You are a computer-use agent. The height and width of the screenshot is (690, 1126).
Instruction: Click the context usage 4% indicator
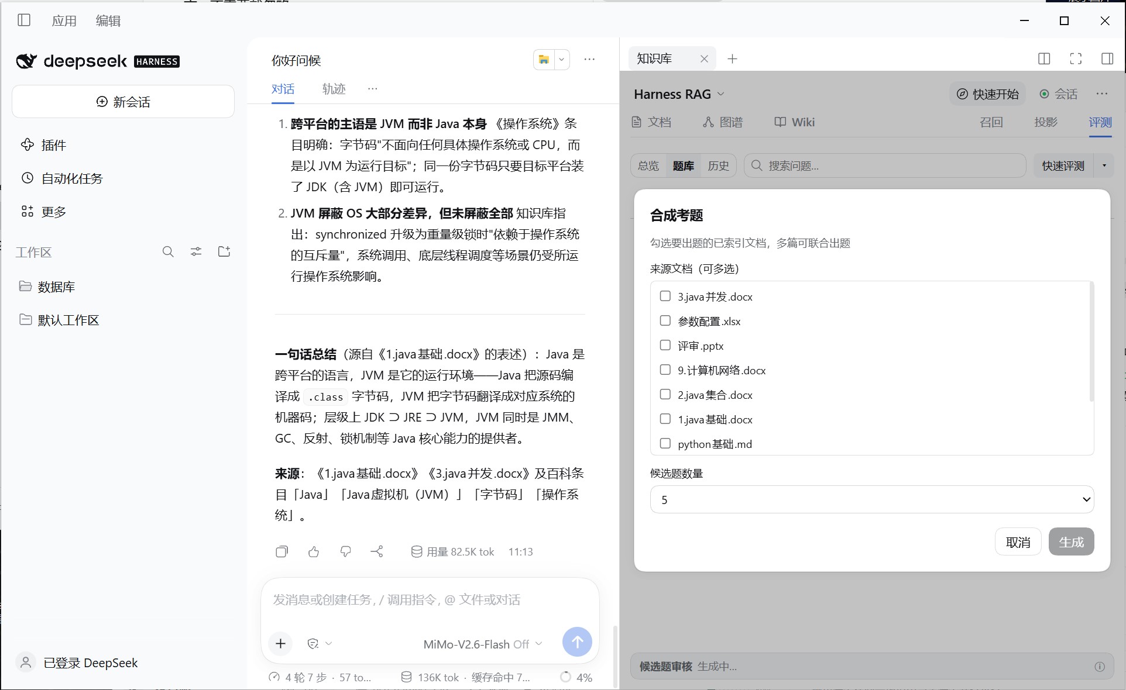click(576, 677)
